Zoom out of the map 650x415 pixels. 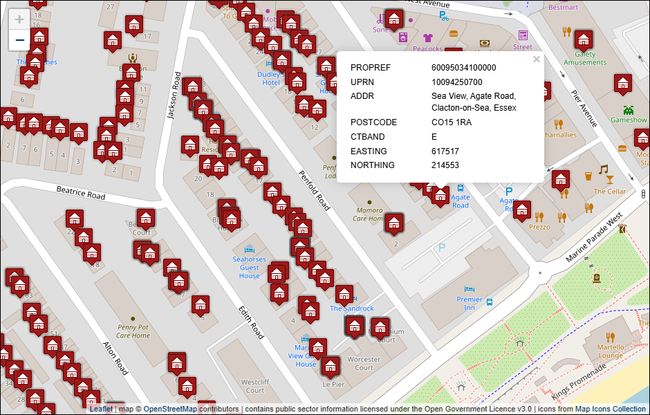coord(19,40)
